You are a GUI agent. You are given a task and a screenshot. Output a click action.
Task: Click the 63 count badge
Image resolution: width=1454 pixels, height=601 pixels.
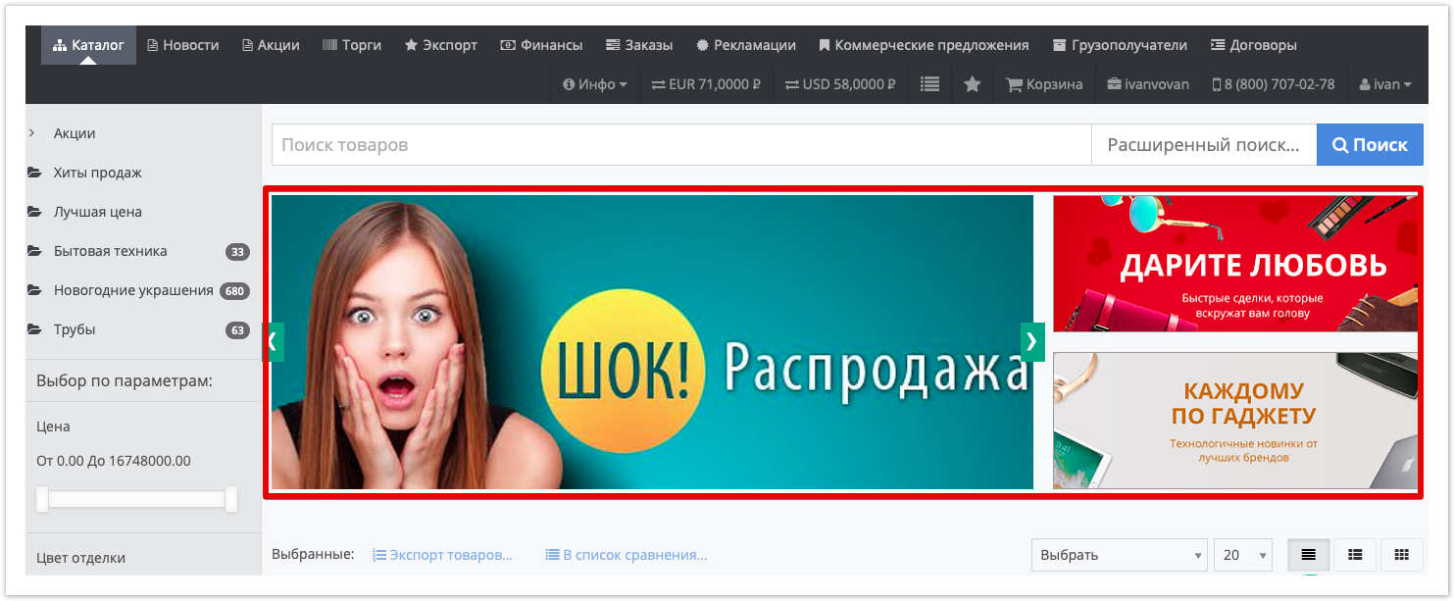pos(237,330)
